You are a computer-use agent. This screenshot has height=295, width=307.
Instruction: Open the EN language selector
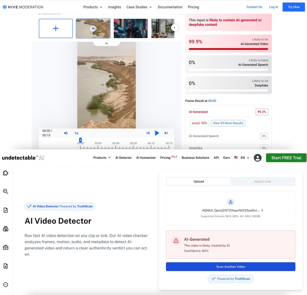pos(242,158)
